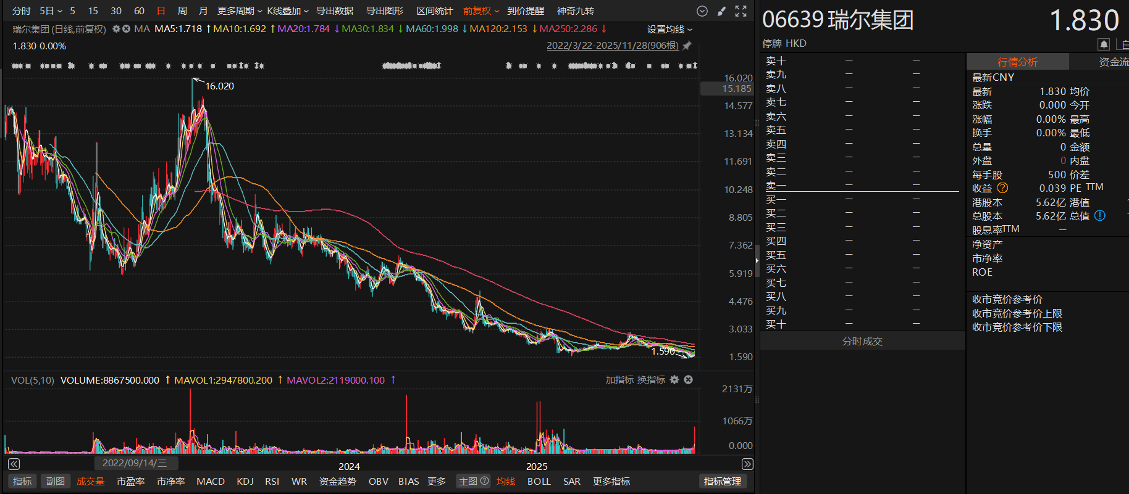Remove the MA indicator from main chart
1129x494 pixels.
(126, 29)
